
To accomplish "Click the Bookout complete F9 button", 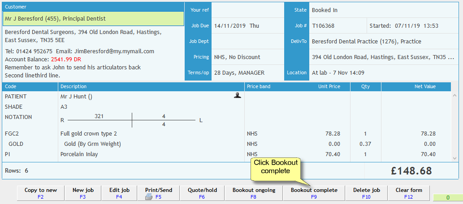I will click(x=314, y=193).
